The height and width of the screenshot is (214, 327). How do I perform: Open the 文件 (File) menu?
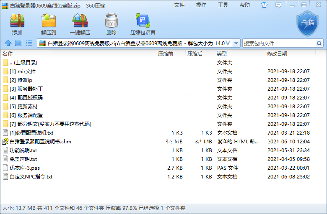point(179,5)
